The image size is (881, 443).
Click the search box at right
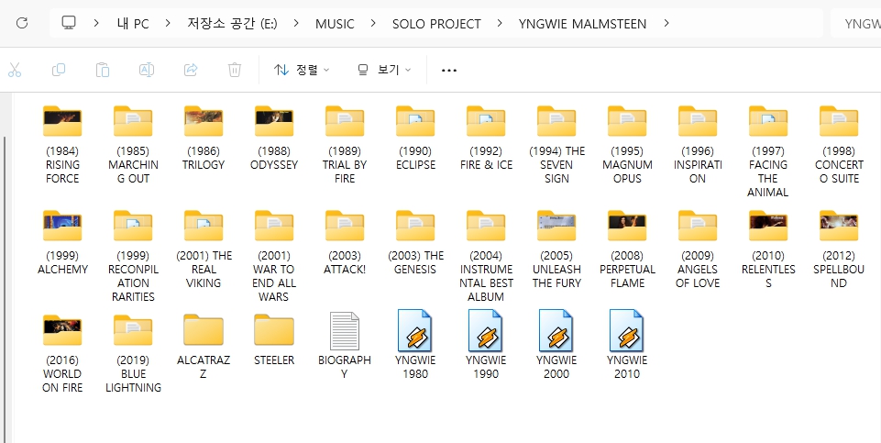point(855,24)
